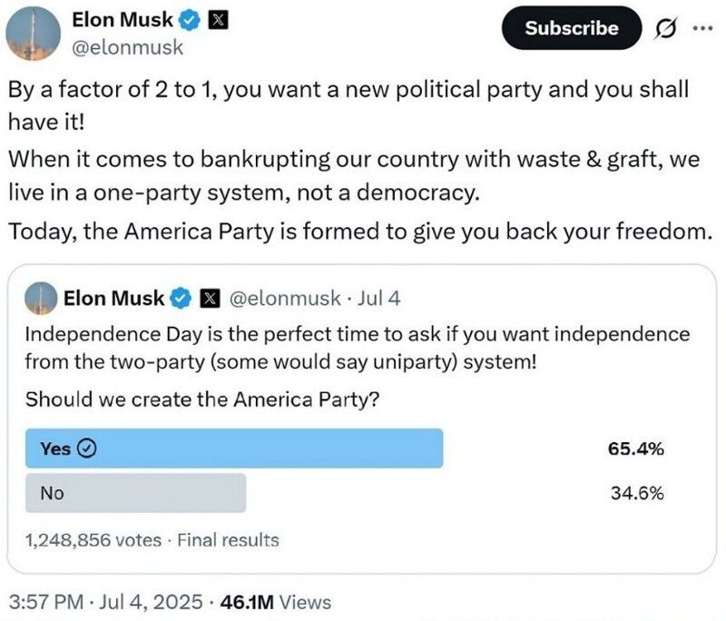The height and width of the screenshot is (621, 726).
Task: Click the Grok slashed-circle icon
Action: pos(662,28)
